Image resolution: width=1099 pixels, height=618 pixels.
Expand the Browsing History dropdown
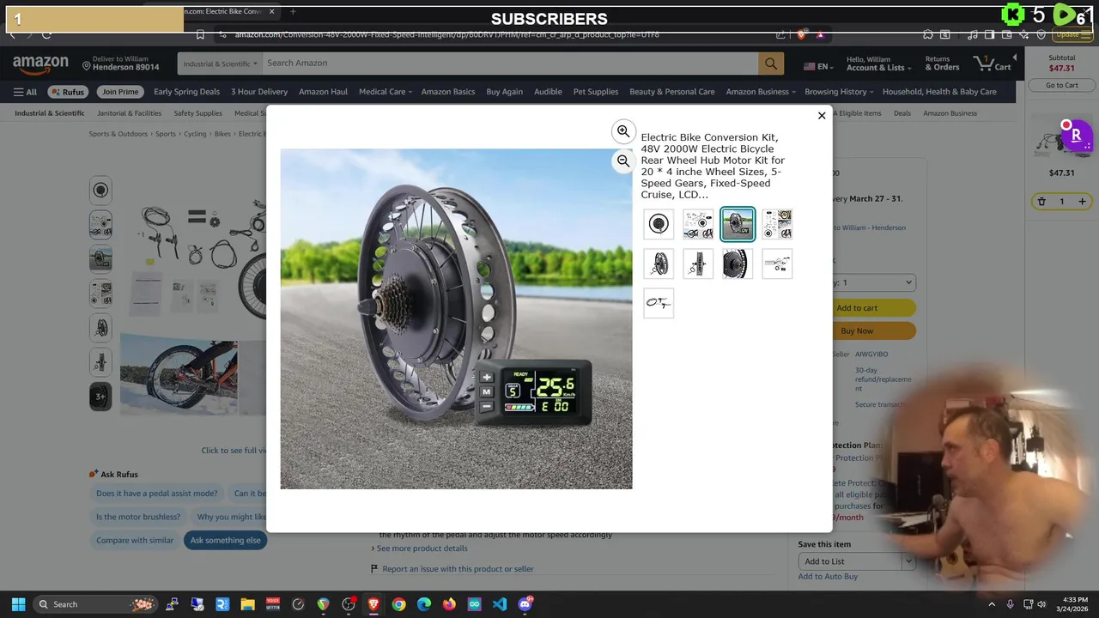pos(839,92)
